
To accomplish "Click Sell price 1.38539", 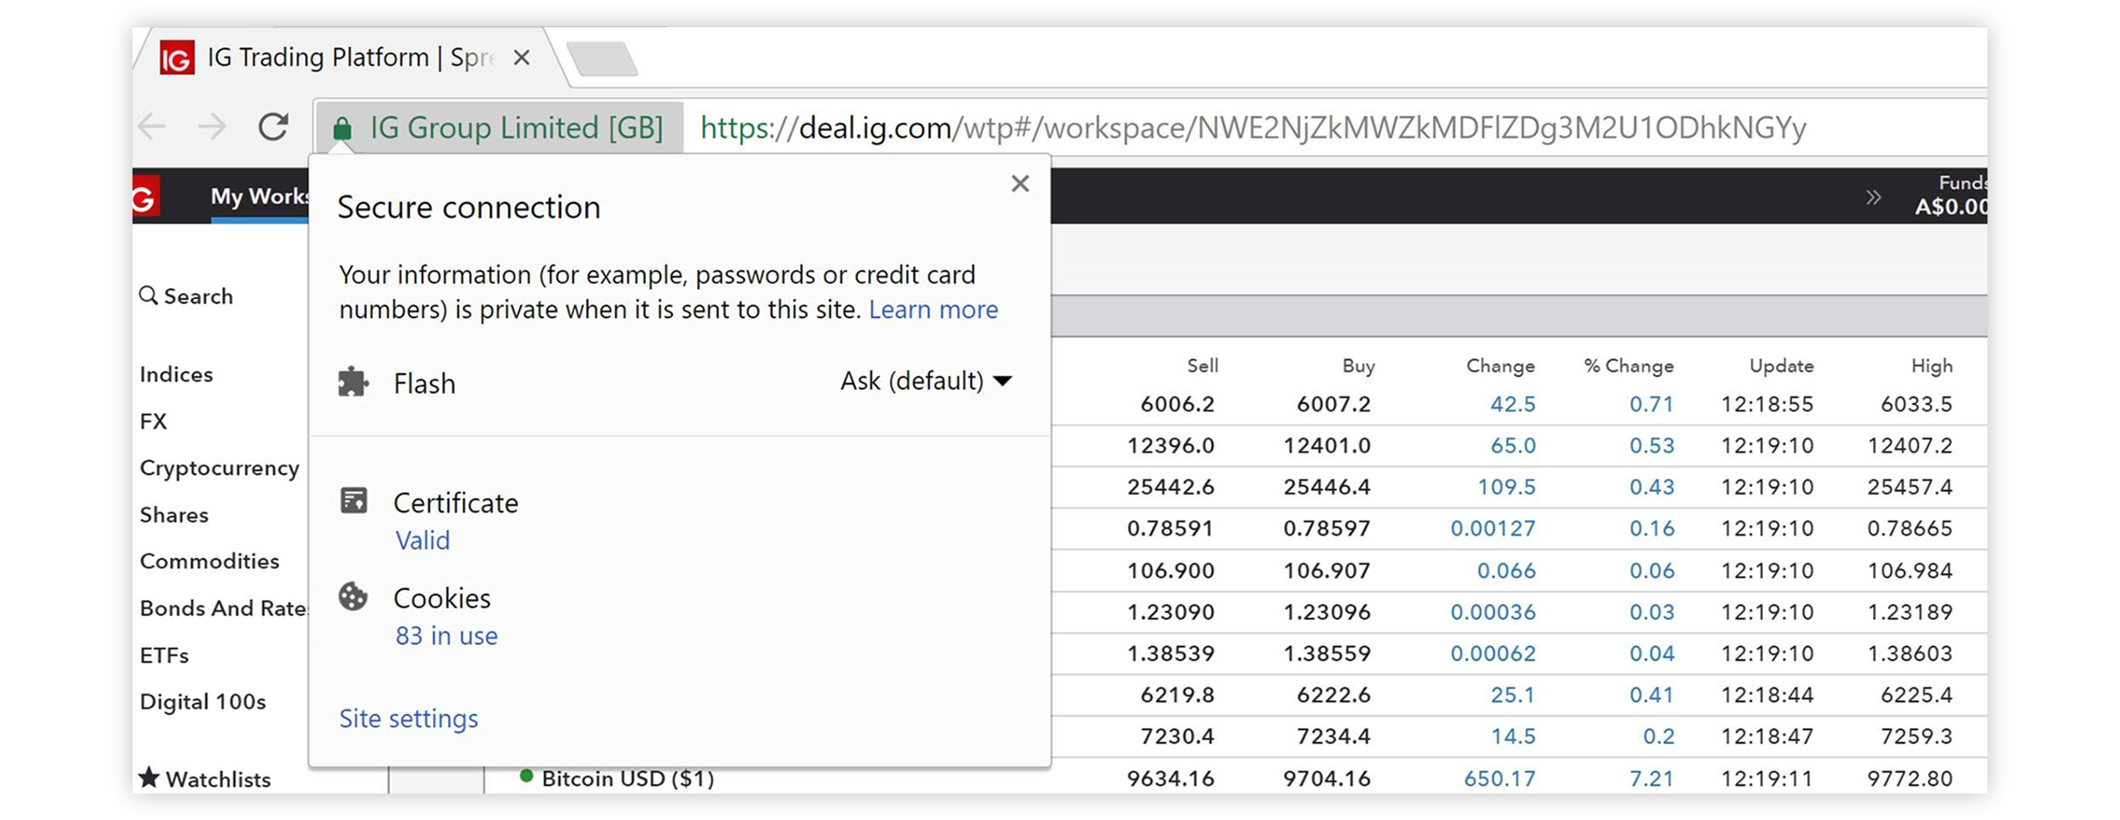I will click(x=1170, y=654).
